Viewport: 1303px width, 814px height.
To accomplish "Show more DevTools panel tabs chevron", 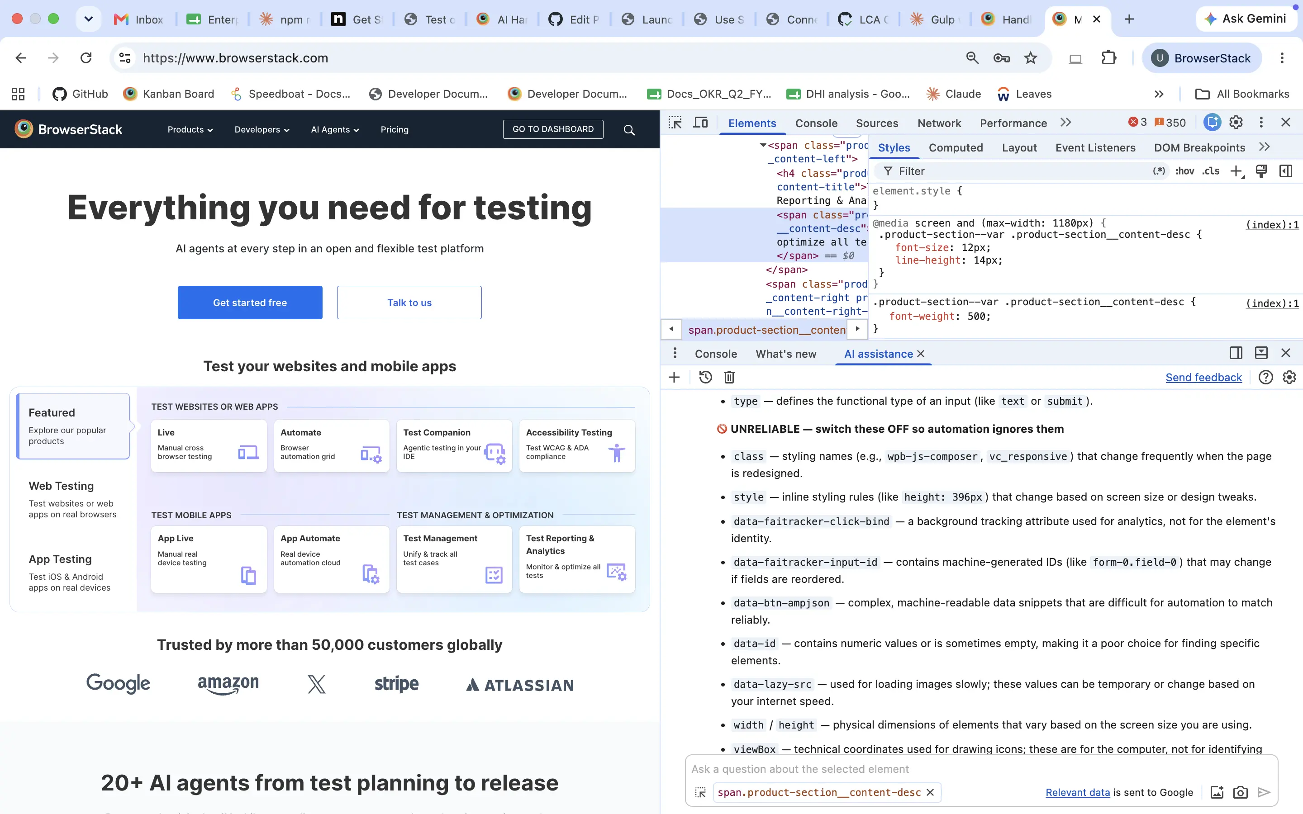I will (x=1065, y=123).
